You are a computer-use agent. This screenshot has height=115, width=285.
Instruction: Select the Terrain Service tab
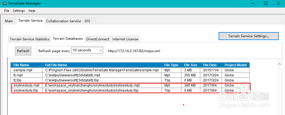[30, 20]
